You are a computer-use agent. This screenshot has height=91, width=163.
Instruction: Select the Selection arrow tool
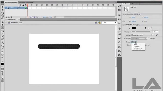pyautogui.click(x=2, y=7)
